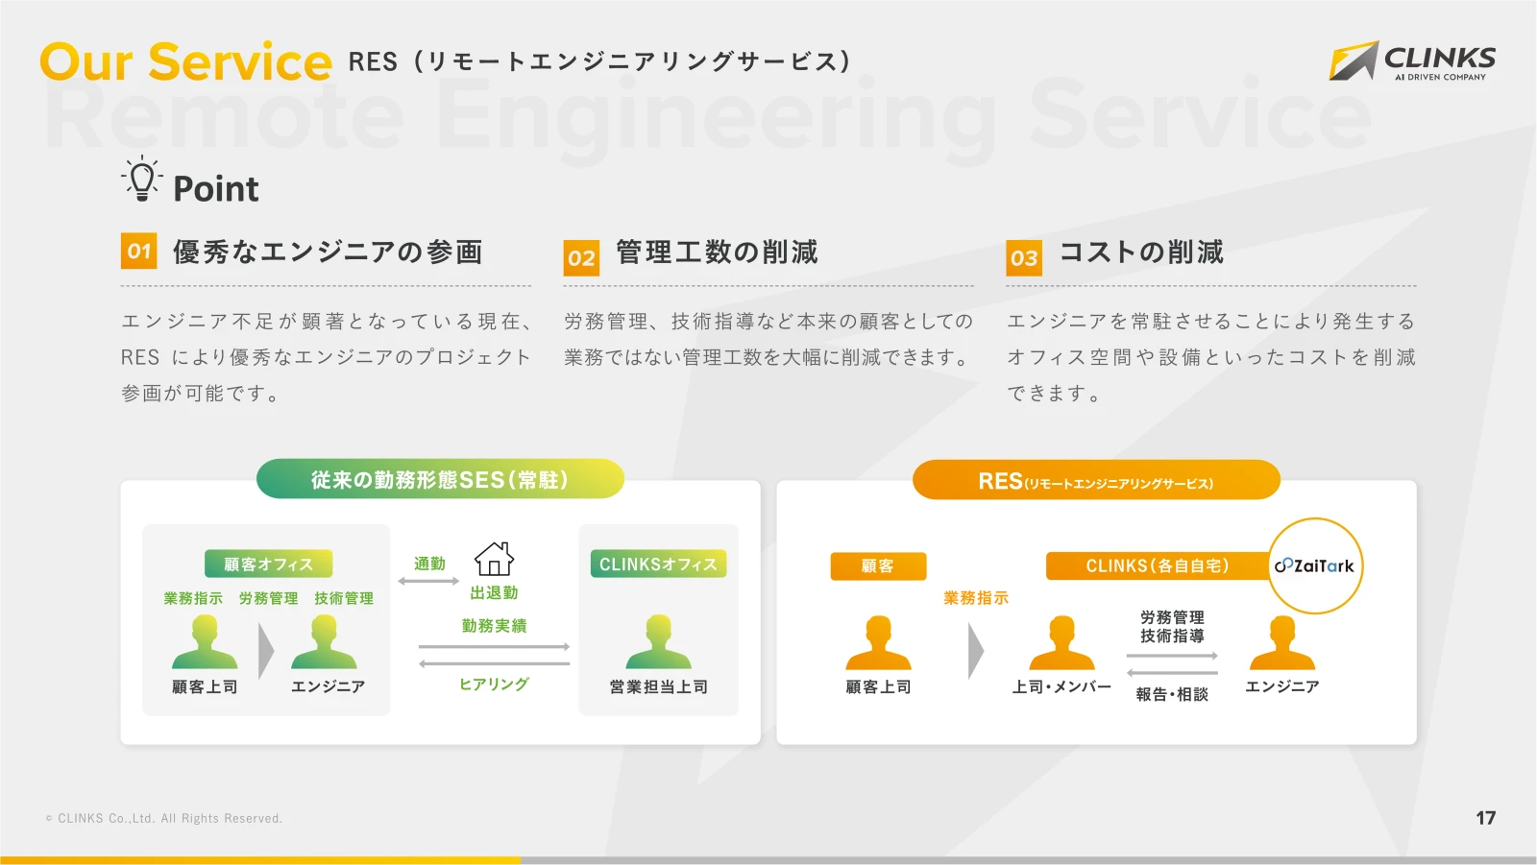Image resolution: width=1537 pixels, height=865 pixels.
Task: Click the paragraph starting エンジニア不足が顕著
Action: click(x=326, y=357)
